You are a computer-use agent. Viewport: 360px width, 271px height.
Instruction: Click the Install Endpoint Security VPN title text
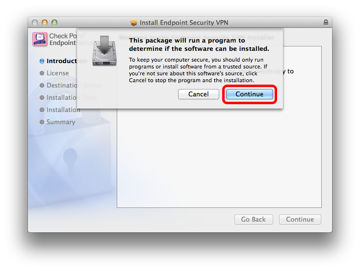[x=184, y=23]
